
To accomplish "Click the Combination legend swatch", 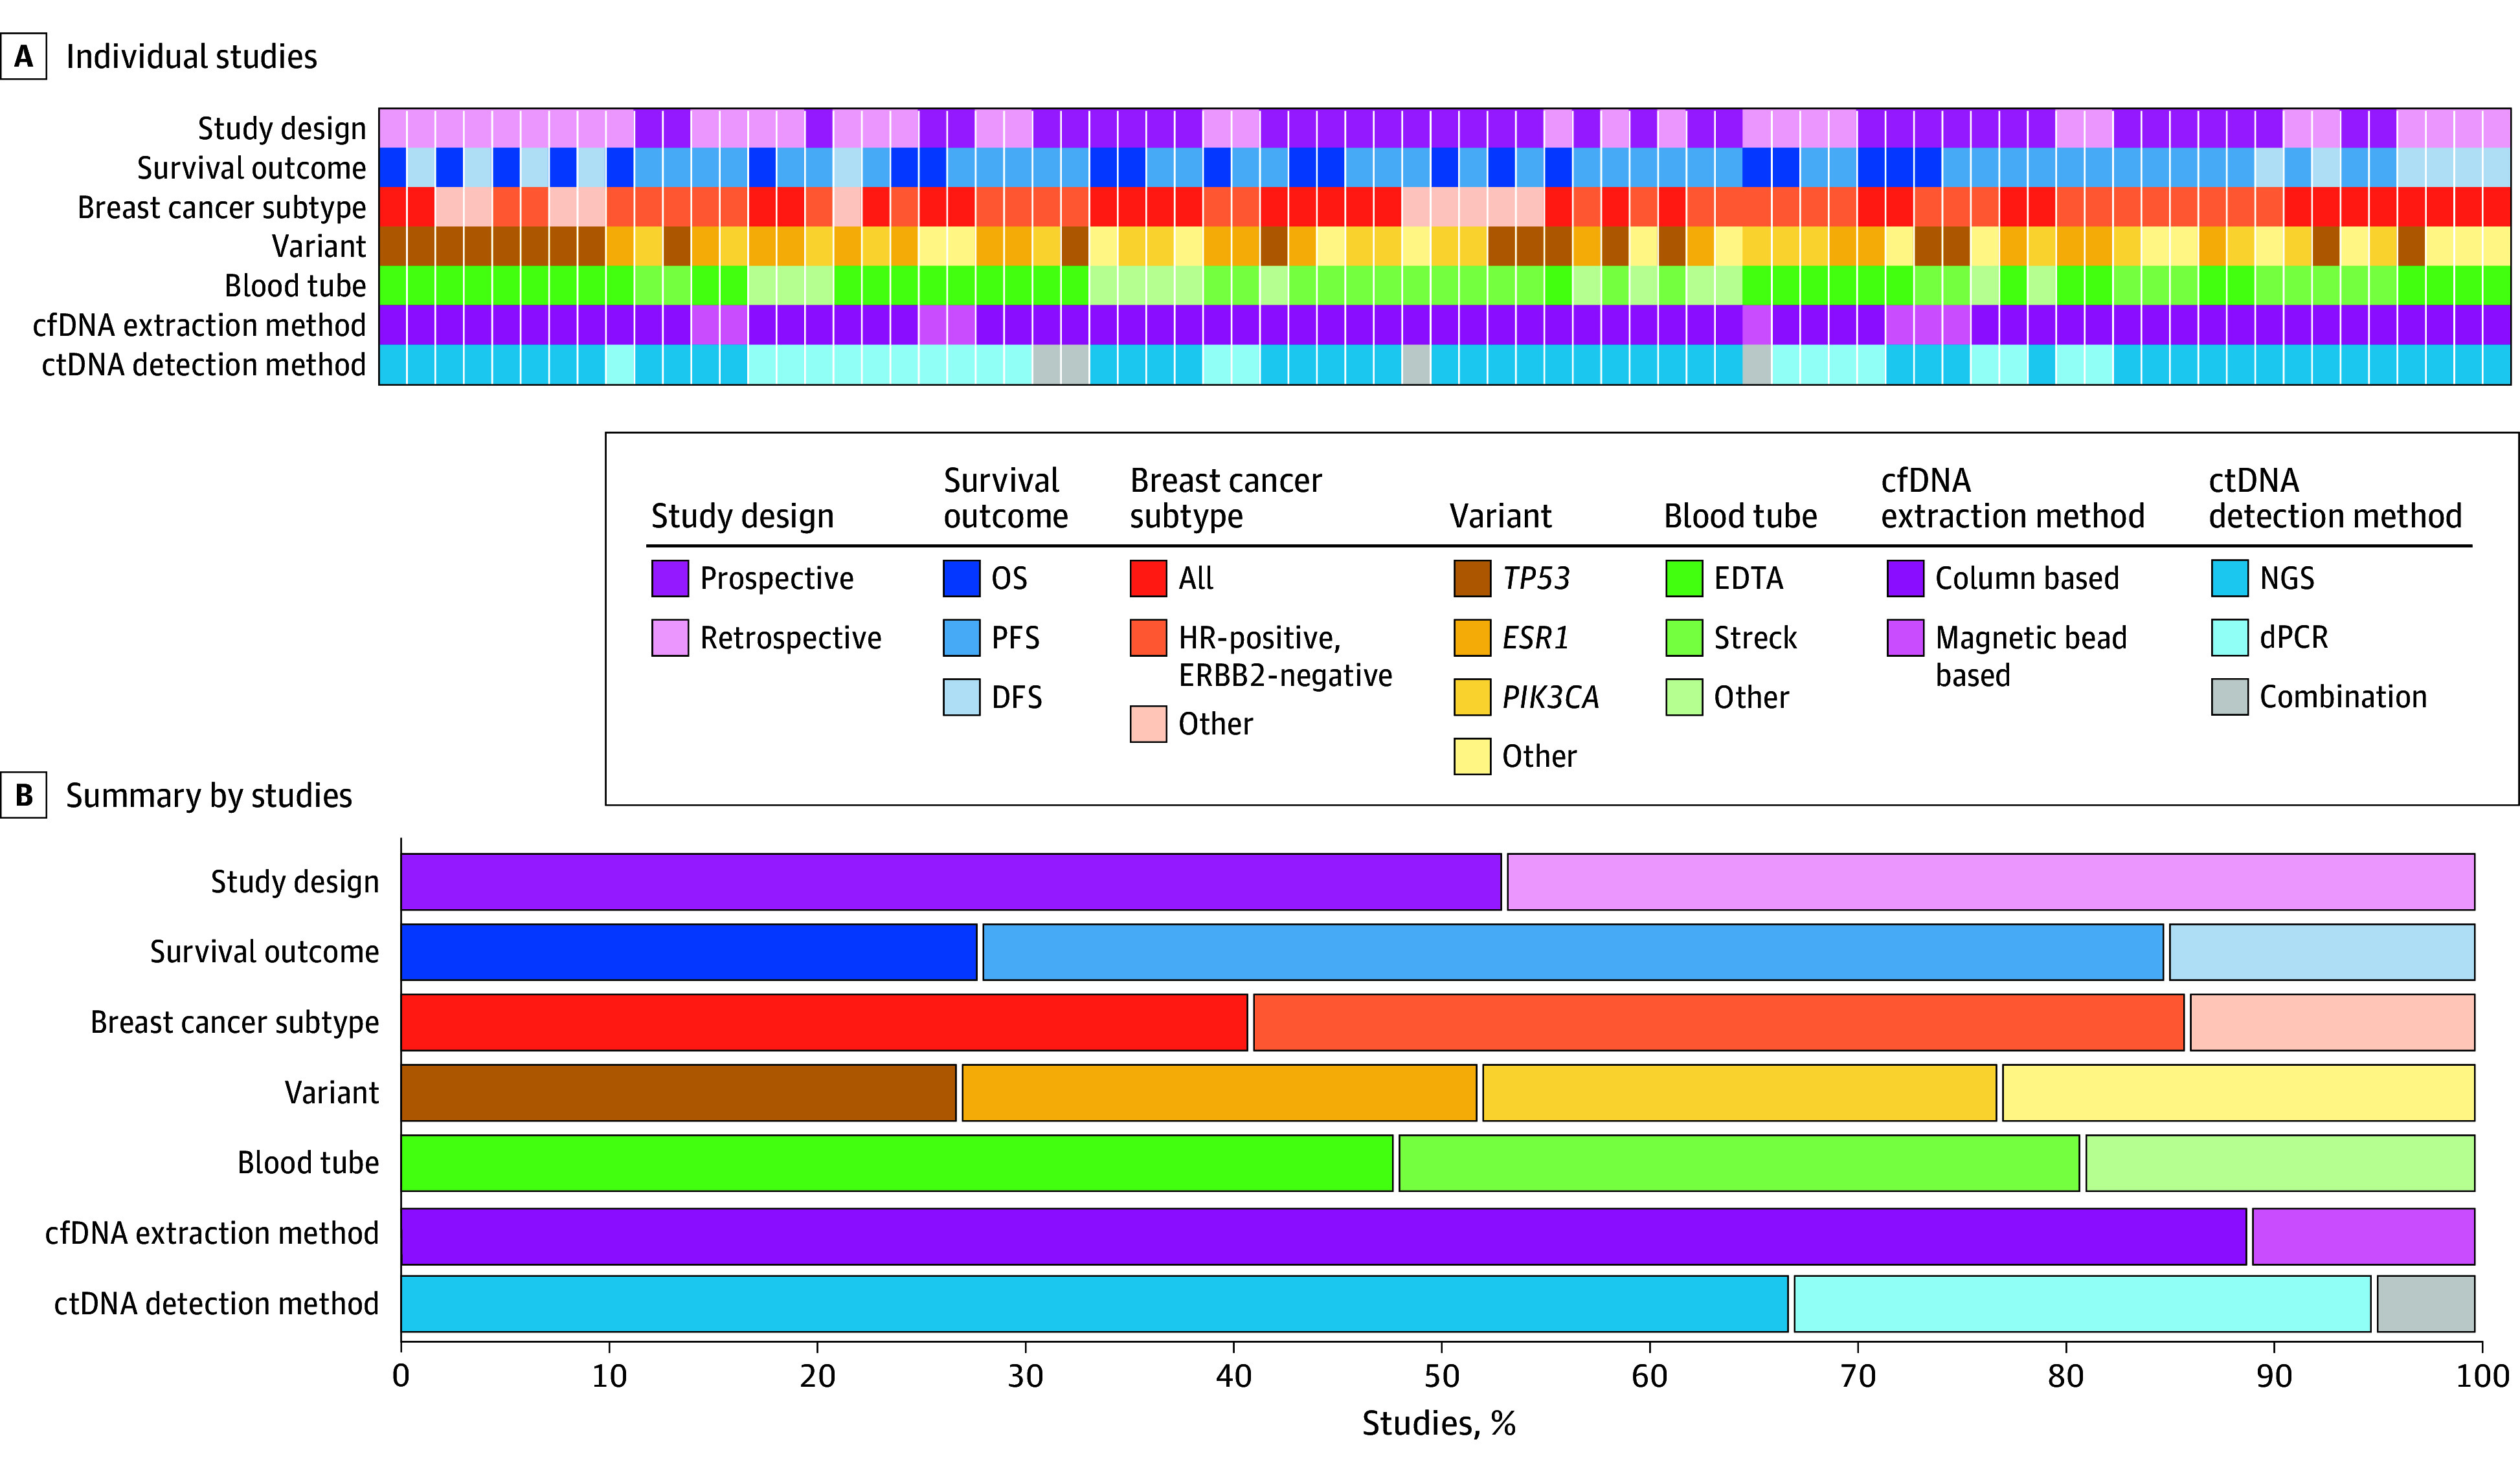I will (x=2230, y=696).
